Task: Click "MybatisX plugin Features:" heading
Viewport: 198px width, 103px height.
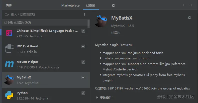Action: (x=114, y=45)
